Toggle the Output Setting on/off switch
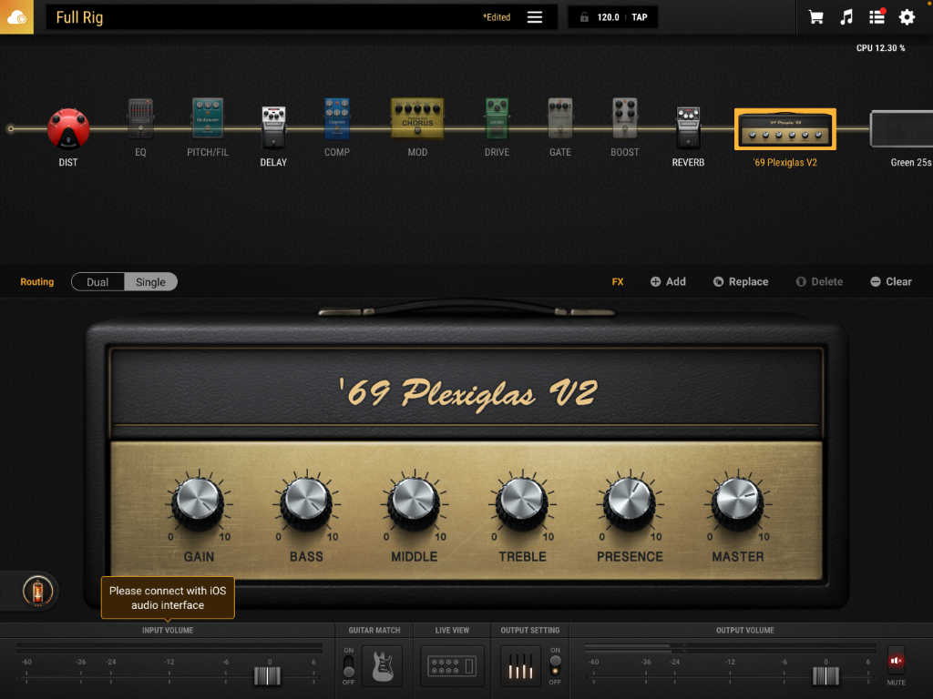This screenshot has width=933, height=699. (555, 666)
